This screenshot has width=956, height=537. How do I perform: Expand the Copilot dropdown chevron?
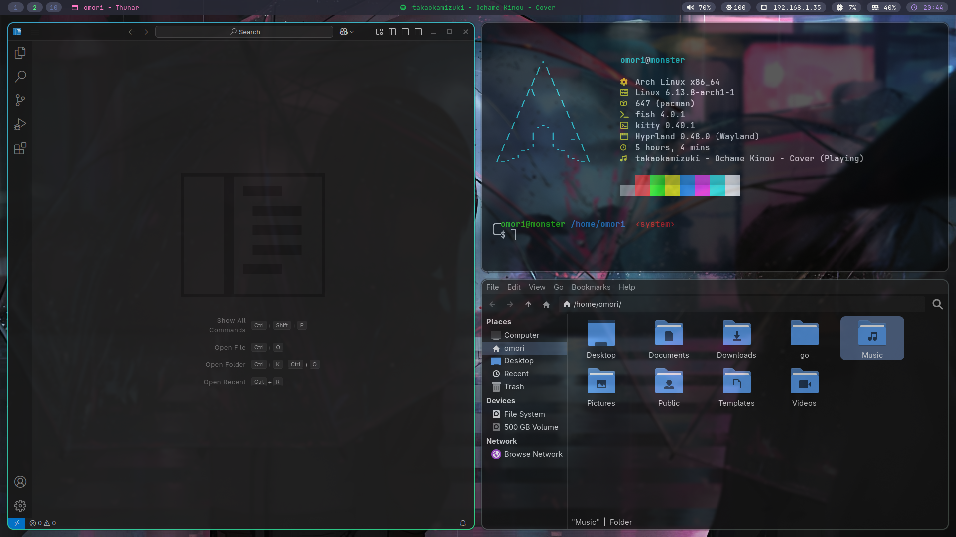(352, 32)
